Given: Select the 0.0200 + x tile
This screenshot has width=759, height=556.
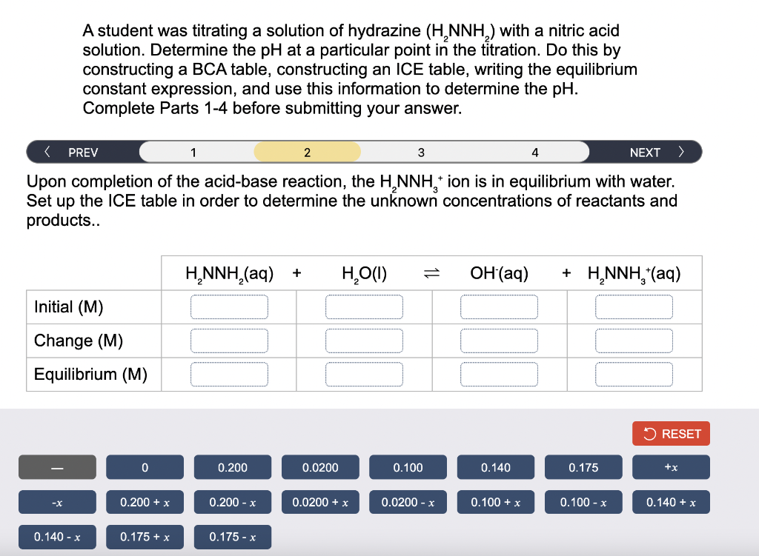Looking at the screenshot, I should [320, 502].
